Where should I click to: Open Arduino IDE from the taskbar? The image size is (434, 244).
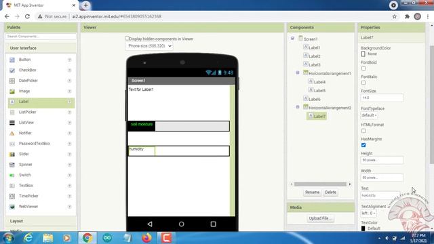pyautogui.click(x=107, y=238)
